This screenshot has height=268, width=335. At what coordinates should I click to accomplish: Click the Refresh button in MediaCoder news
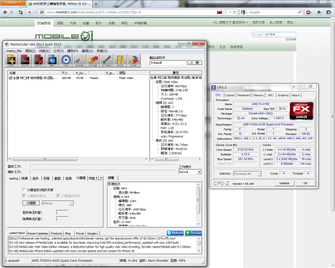[175, 233]
